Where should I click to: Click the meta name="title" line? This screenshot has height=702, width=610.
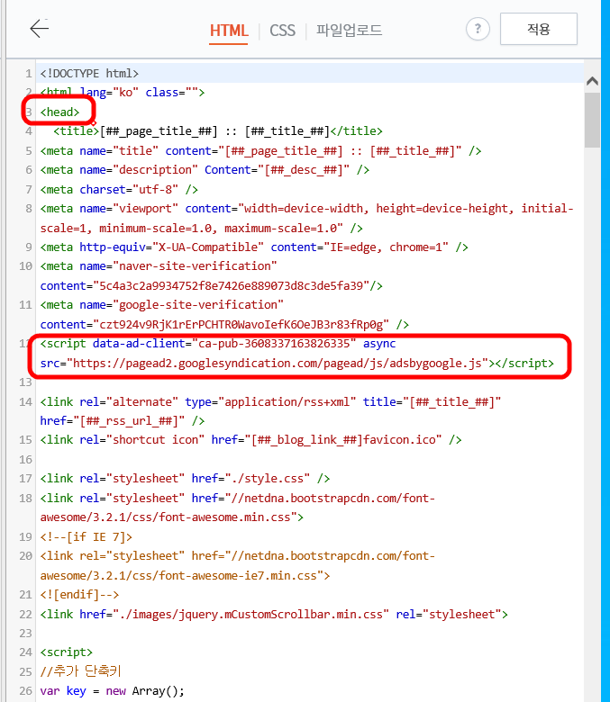click(x=260, y=151)
